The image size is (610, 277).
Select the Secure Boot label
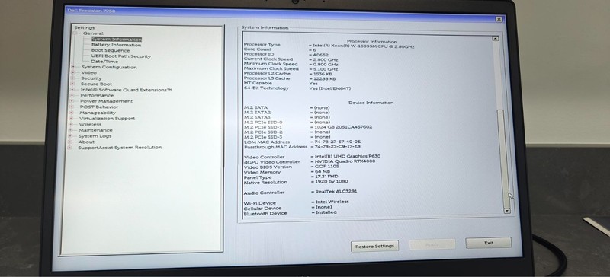coord(96,84)
